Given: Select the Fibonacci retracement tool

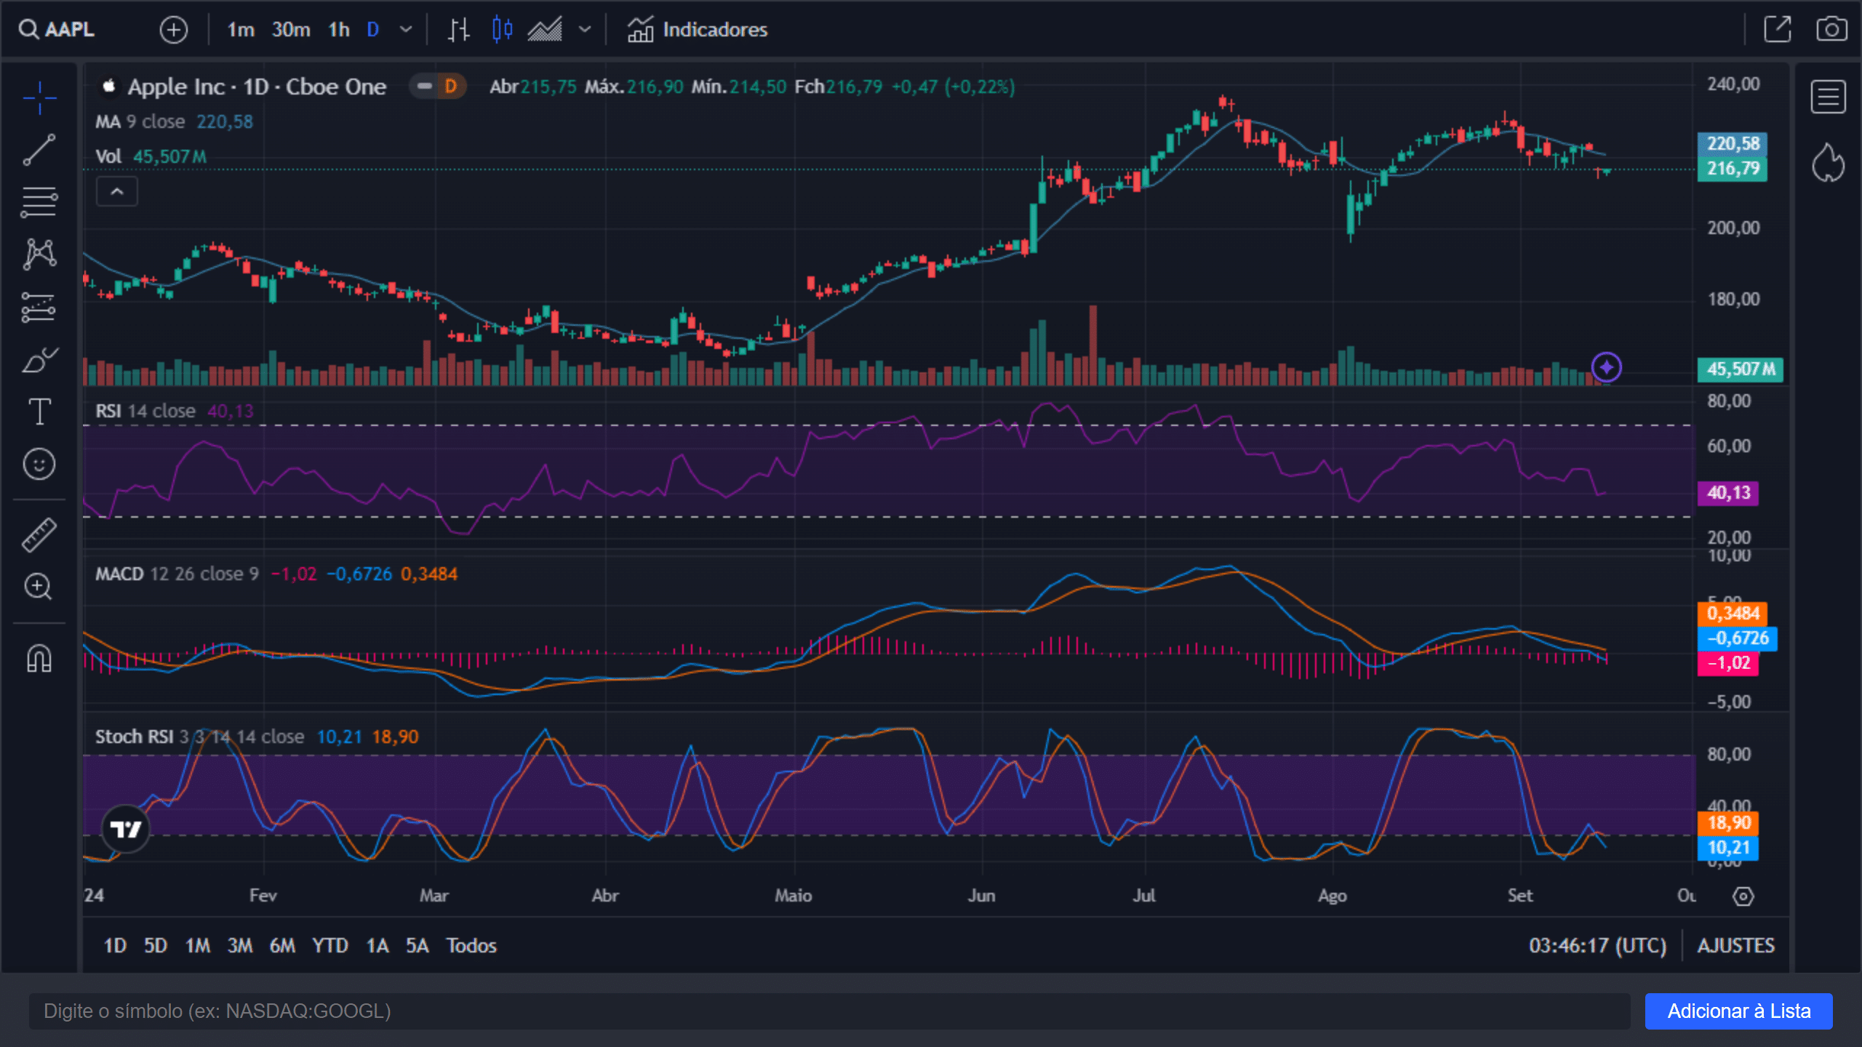Looking at the screenshot, I should coord(39,202).
